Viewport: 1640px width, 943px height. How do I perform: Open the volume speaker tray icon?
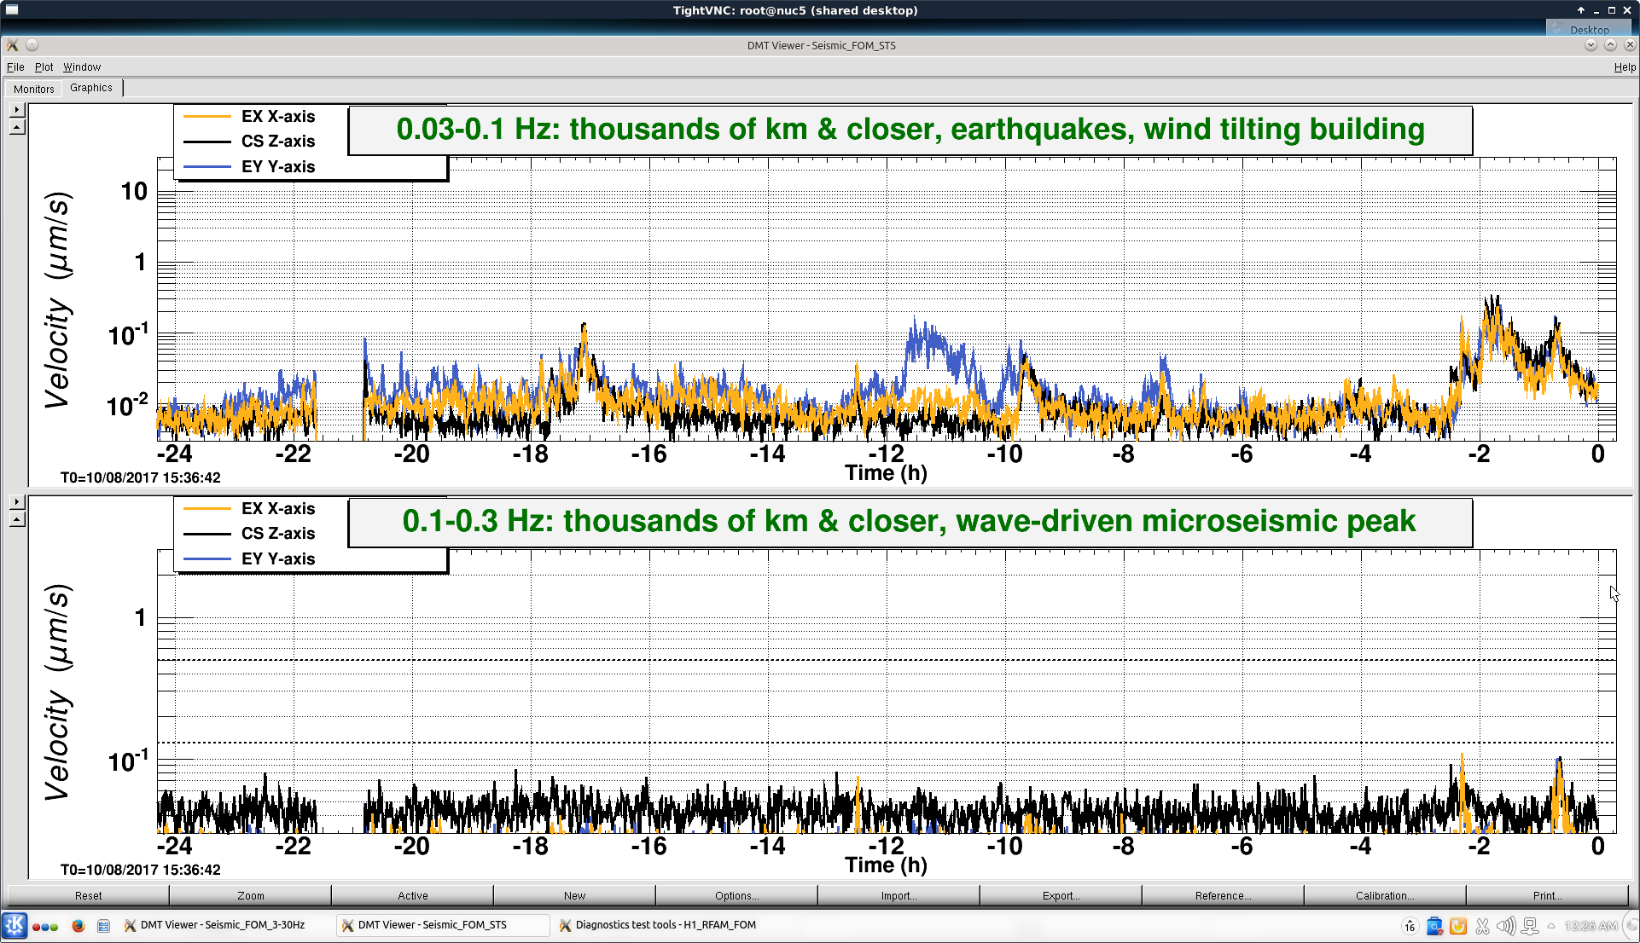tap(1506, 926)
